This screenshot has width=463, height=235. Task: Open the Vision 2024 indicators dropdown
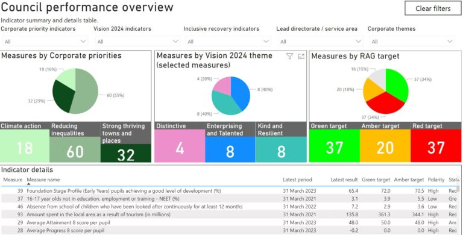click(137, 42)
